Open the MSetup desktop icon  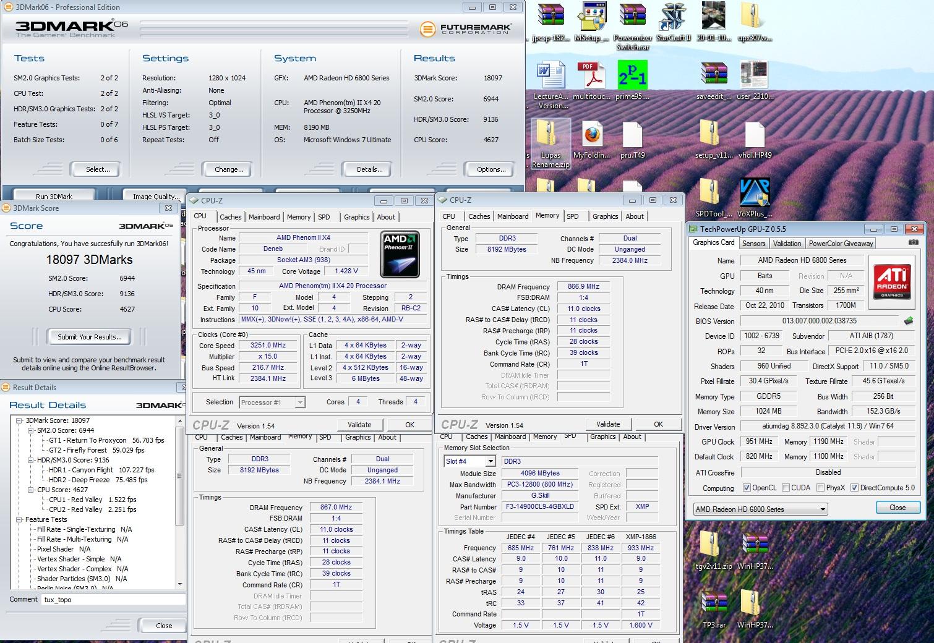point(591,22)
